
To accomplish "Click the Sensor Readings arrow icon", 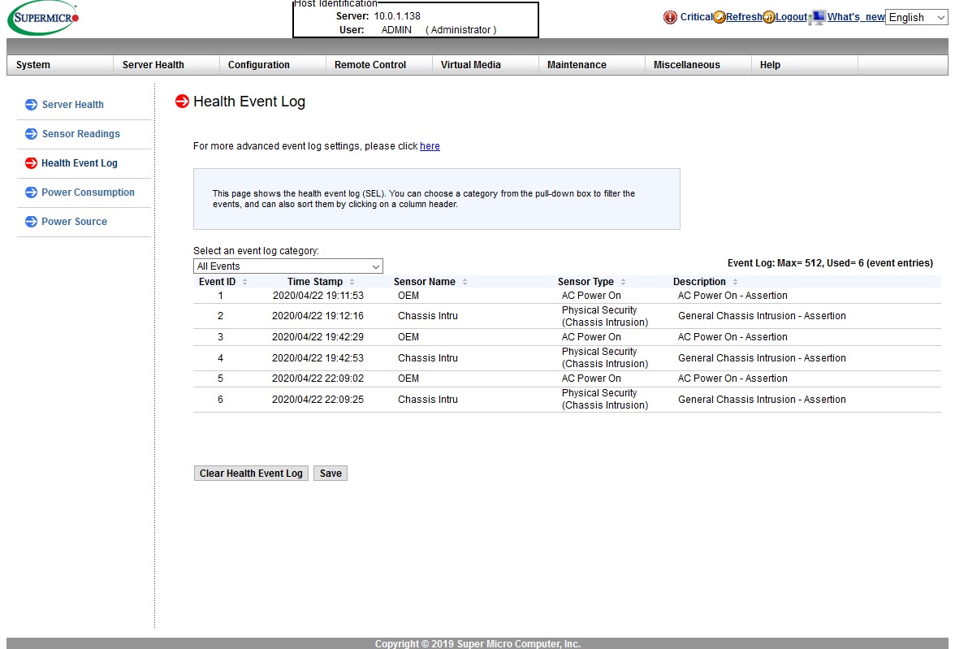I will (x=31, y=134).
